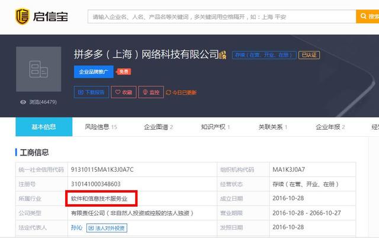Open the company logo placeholder thumbnail
Image resolution: width=379 pixels, height=238 pixels.
pos(38,69)
